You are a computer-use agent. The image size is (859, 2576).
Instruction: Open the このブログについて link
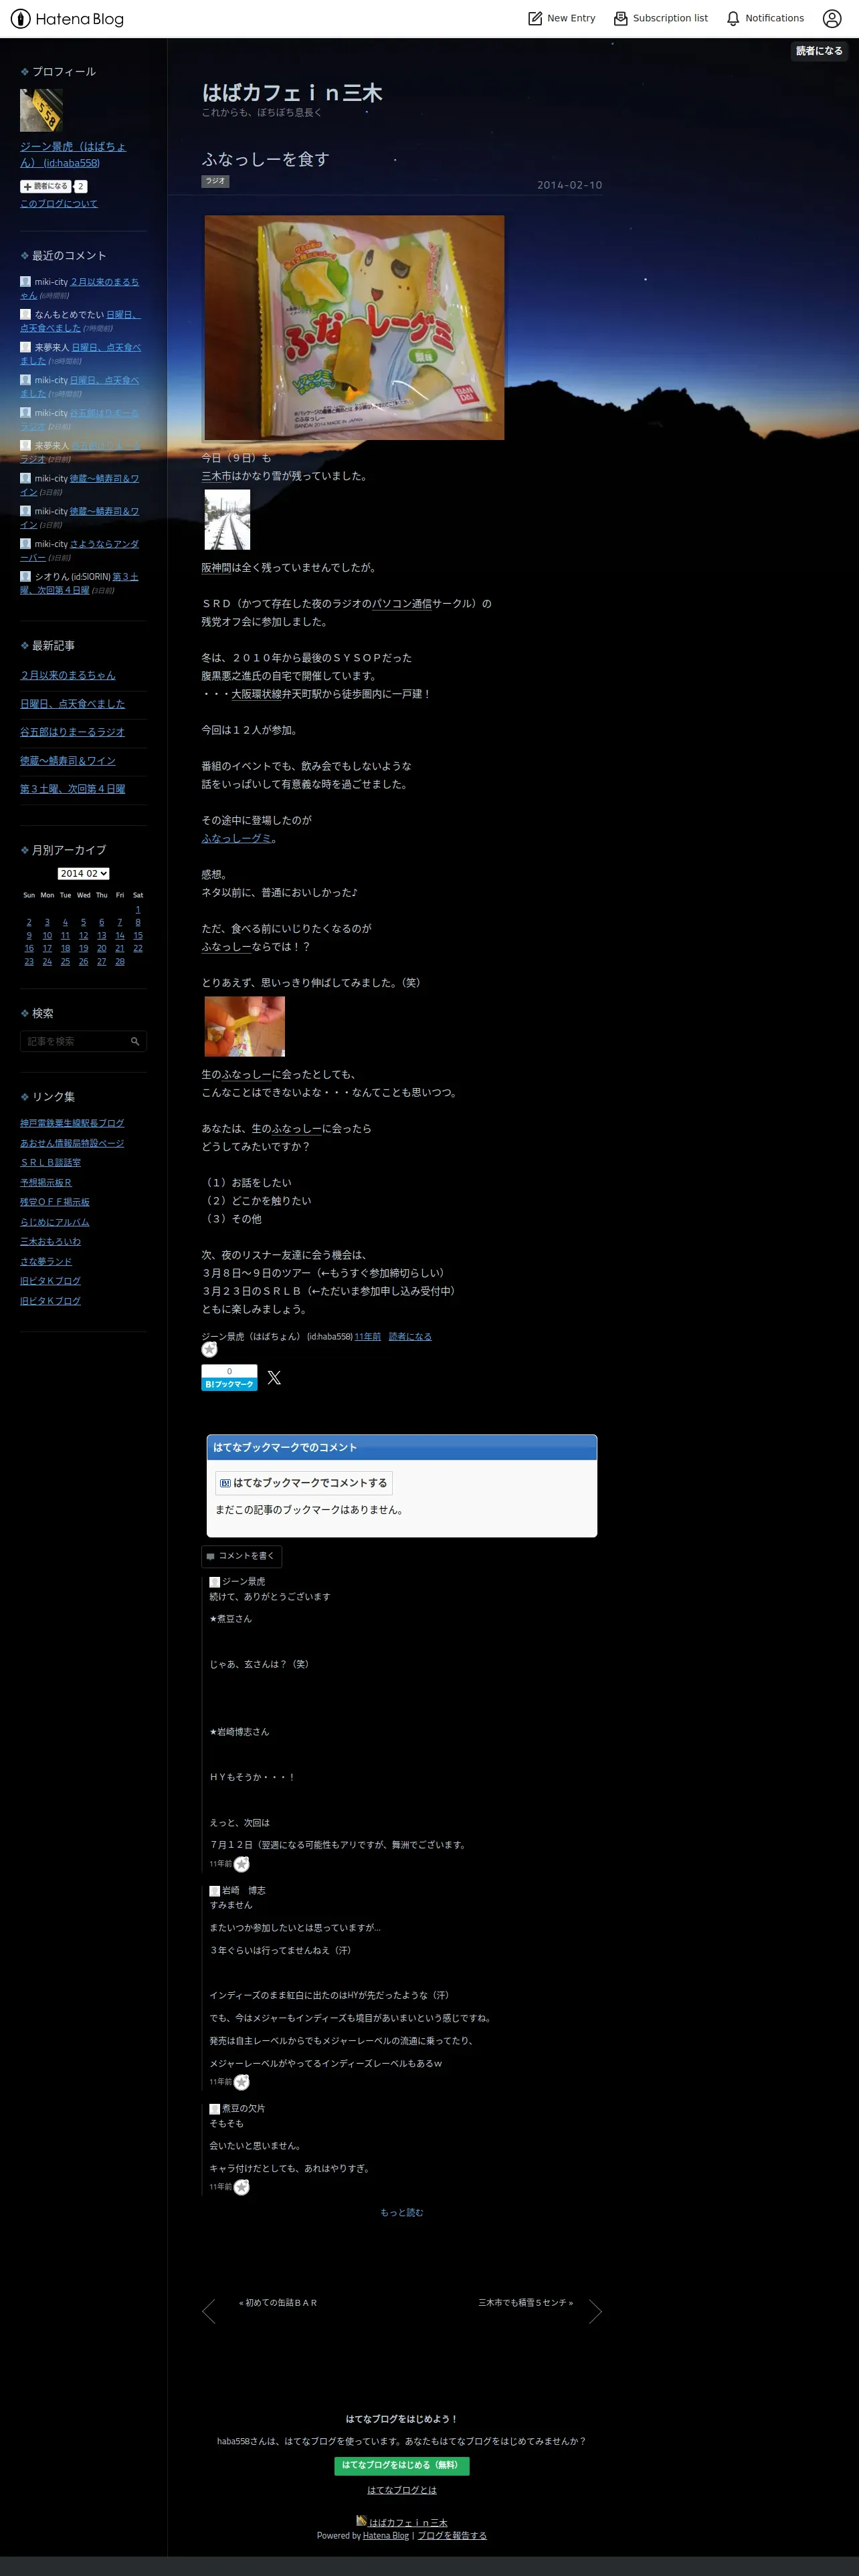pos(59,203)
